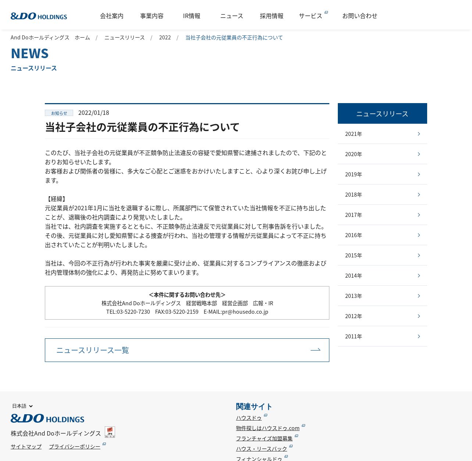Click external link icon next to プライバシーポリシー
Screen dimensions: 472x461
[x=104, y=444]
